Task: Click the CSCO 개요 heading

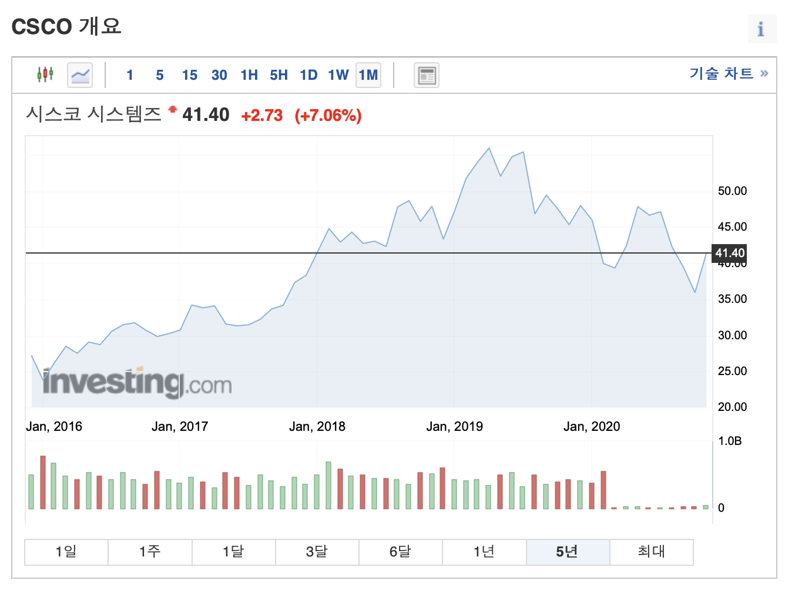Action: (x=66, y=26)
